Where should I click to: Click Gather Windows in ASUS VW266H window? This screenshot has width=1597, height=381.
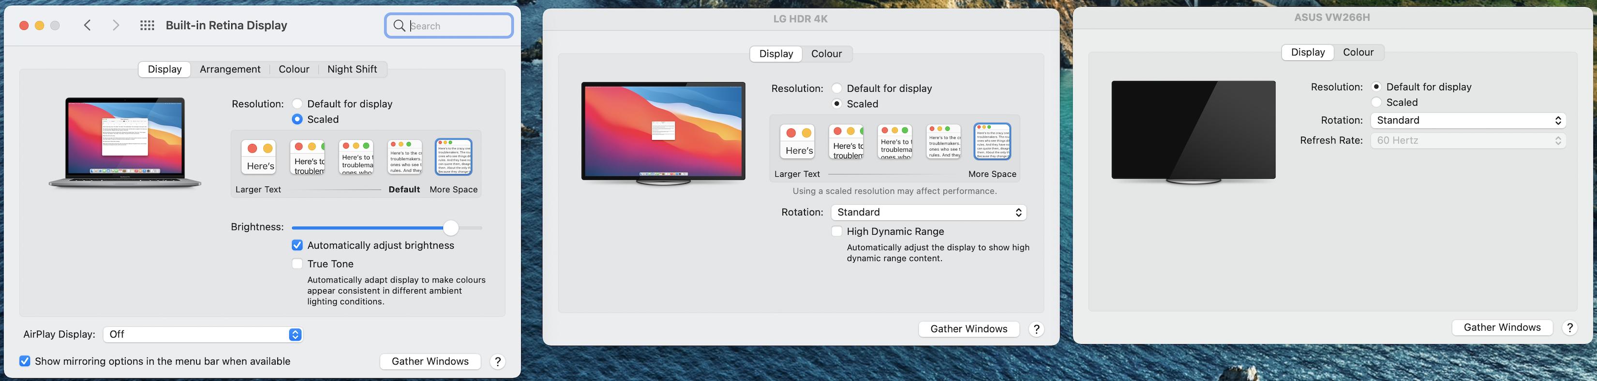pos(1502,328)
